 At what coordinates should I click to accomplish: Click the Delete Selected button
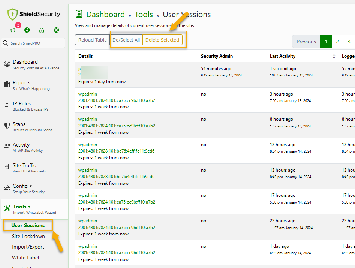tap(162, 40)
